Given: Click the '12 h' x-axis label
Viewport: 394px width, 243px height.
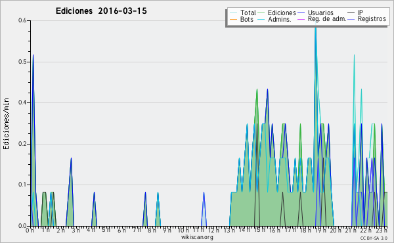Looking at the screenshot, I should click(213, 230).
